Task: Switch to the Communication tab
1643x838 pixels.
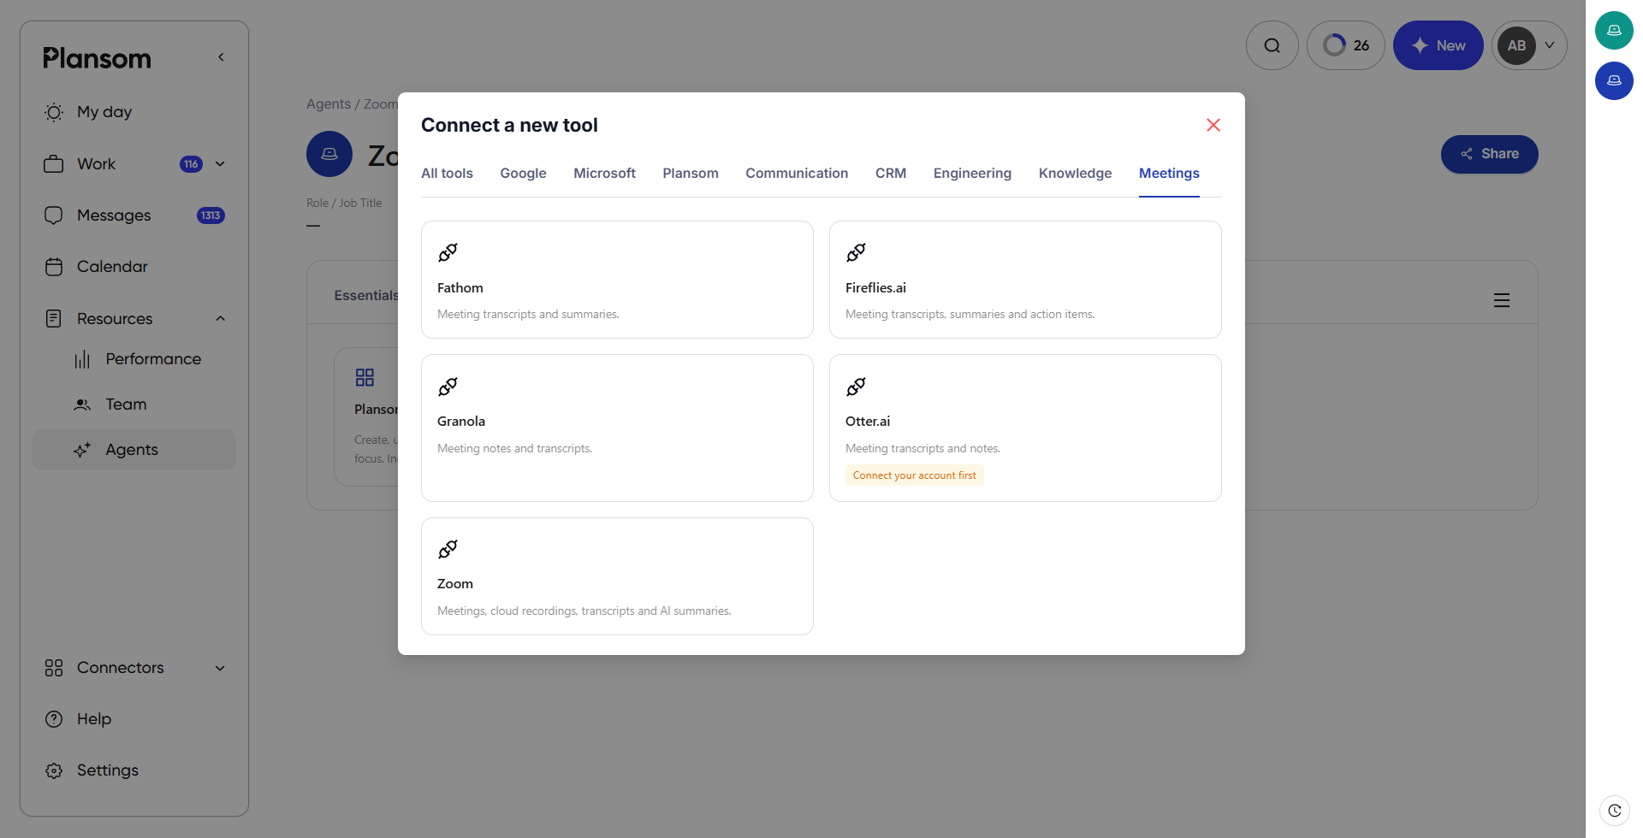Action: (797, 173)
